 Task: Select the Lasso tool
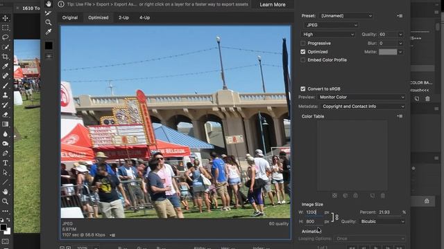click(5, 37)
